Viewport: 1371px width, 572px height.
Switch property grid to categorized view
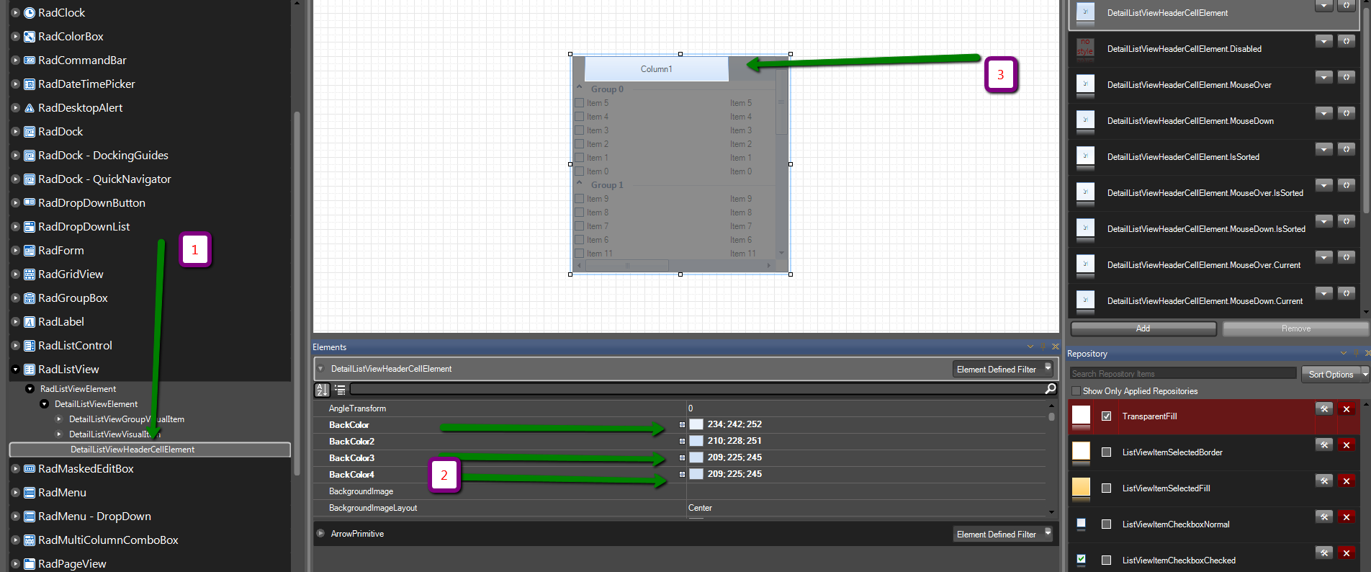340,390
